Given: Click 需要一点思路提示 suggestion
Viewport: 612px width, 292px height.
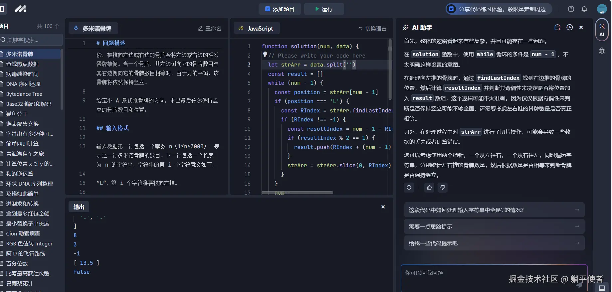Looking at the screenshot, I should (494, 226).
